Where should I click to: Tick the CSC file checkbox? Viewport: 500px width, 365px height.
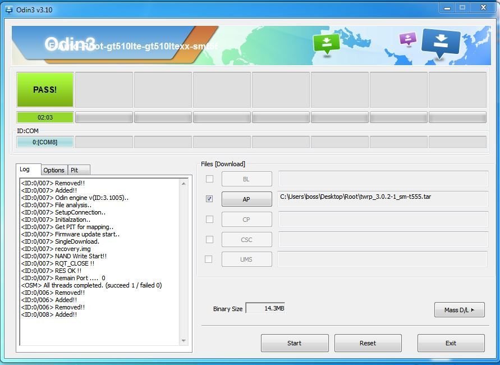pos(209,239)
